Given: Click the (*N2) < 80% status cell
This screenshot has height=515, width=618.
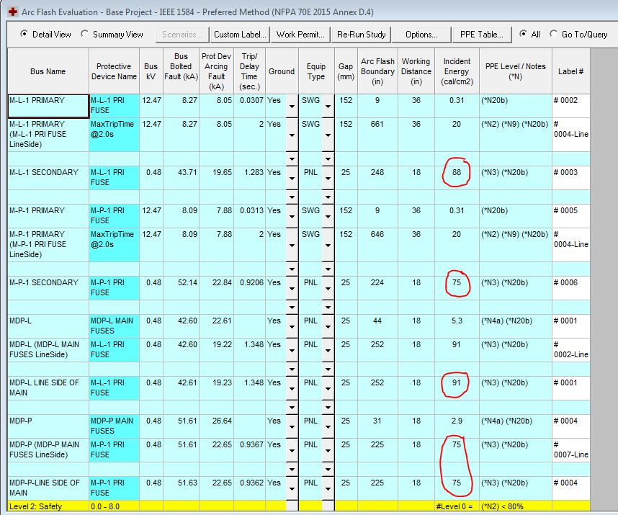Looking at the screenshot, I should point(516,506).
